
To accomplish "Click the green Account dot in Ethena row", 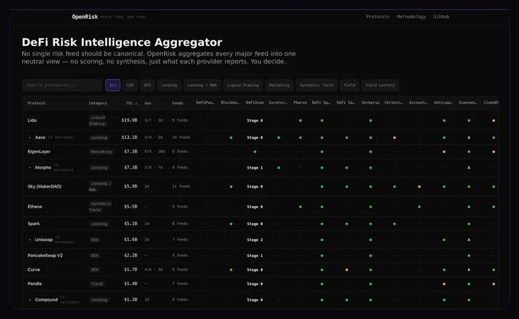I will tap(419, 207).
